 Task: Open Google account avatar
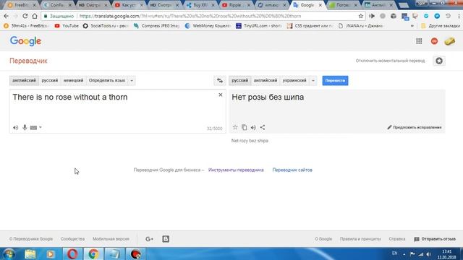[450, 41]
